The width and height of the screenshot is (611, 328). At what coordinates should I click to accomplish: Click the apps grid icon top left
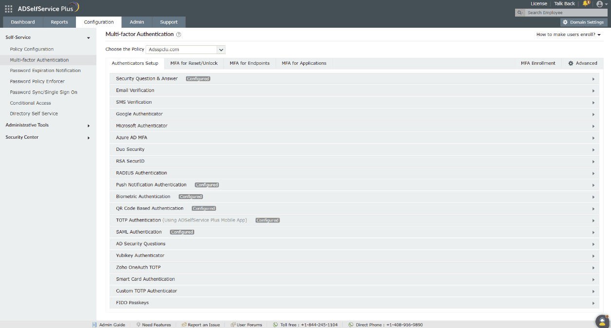8,7
